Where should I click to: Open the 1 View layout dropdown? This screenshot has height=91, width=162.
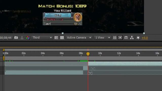[103, 38]
